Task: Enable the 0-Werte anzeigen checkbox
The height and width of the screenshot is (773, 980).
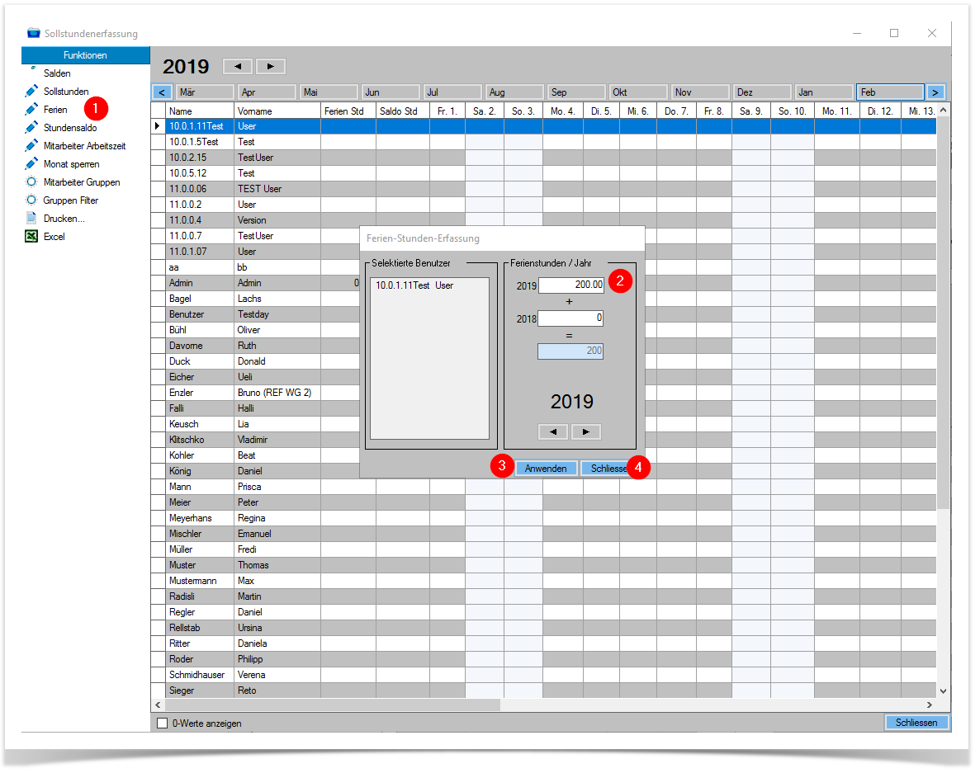Action: (x=163, y=723)
